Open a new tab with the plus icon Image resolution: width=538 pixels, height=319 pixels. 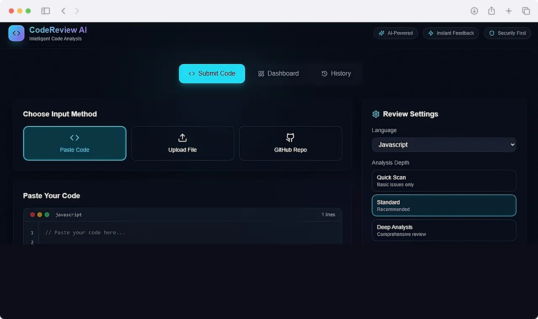click(509, 11)
